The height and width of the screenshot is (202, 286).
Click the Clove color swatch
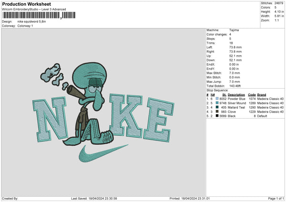click(217, 111)
